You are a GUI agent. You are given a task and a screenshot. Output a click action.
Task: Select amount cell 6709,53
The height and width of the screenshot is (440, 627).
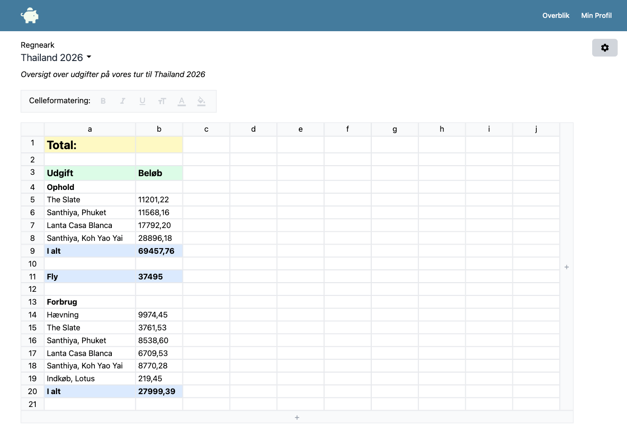(x=159, y=353)
